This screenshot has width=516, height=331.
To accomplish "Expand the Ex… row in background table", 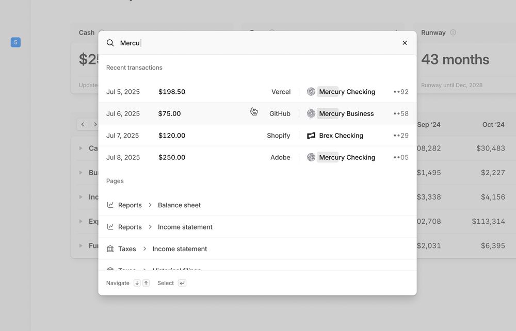I will (80, 221).
